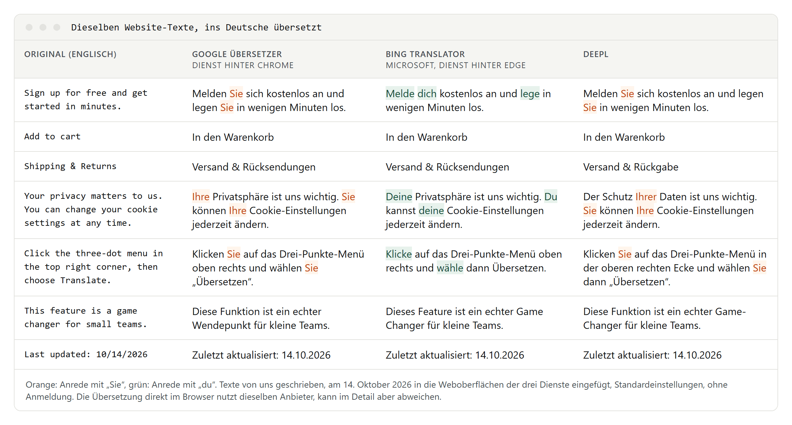Click 'In den Warenkorb' in Google column

(233, 137)
